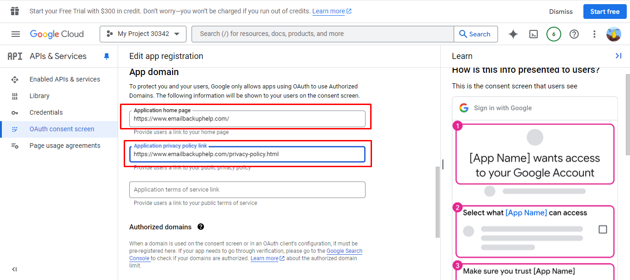This screenshot has width=630, height=280.
Task: Click the Start free button
Action: point(605,12)
